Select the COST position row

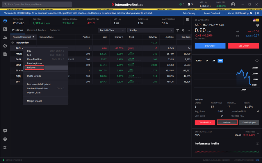pos(101,65)
